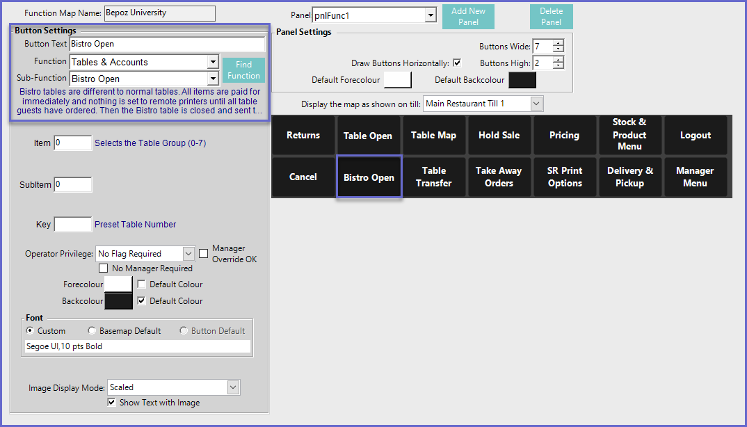Image resolution: width=747 pixels, height=427 pixels.
Task: Toggle Show Text with Image checkbox
Action: pyautogui.click(x=111, y=402)
